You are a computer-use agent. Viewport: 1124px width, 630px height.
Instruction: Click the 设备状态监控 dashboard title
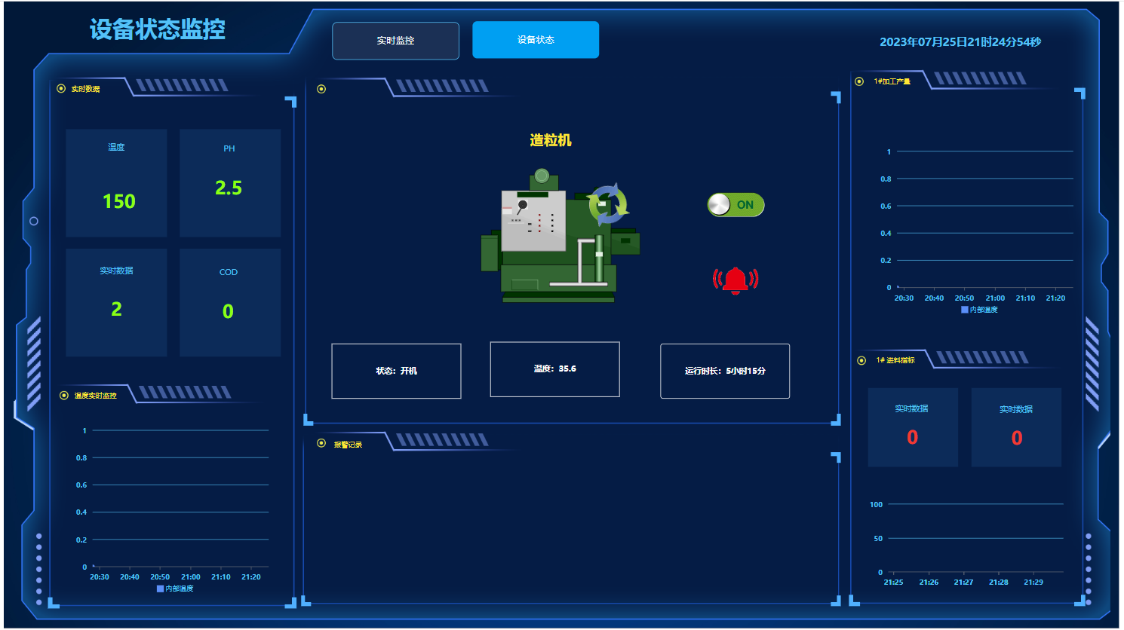point(158,29)
